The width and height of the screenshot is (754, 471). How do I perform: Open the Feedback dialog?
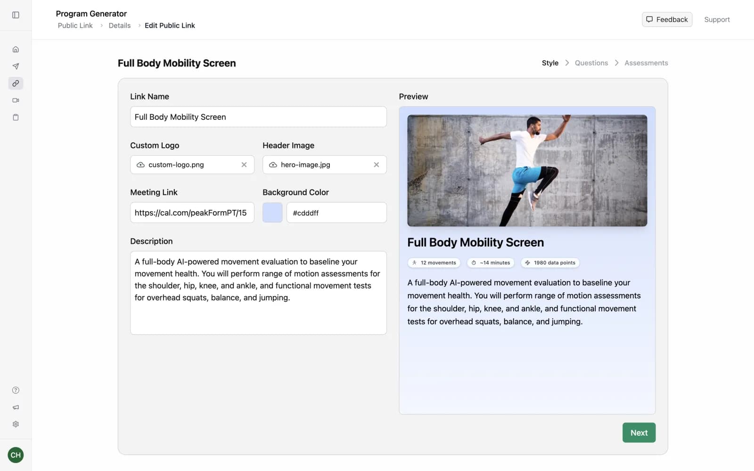coord(667,19)
